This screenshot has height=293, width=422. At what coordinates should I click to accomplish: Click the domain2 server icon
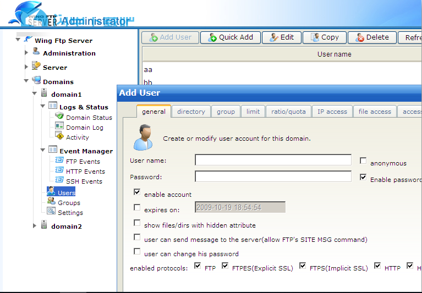[44, 224]
